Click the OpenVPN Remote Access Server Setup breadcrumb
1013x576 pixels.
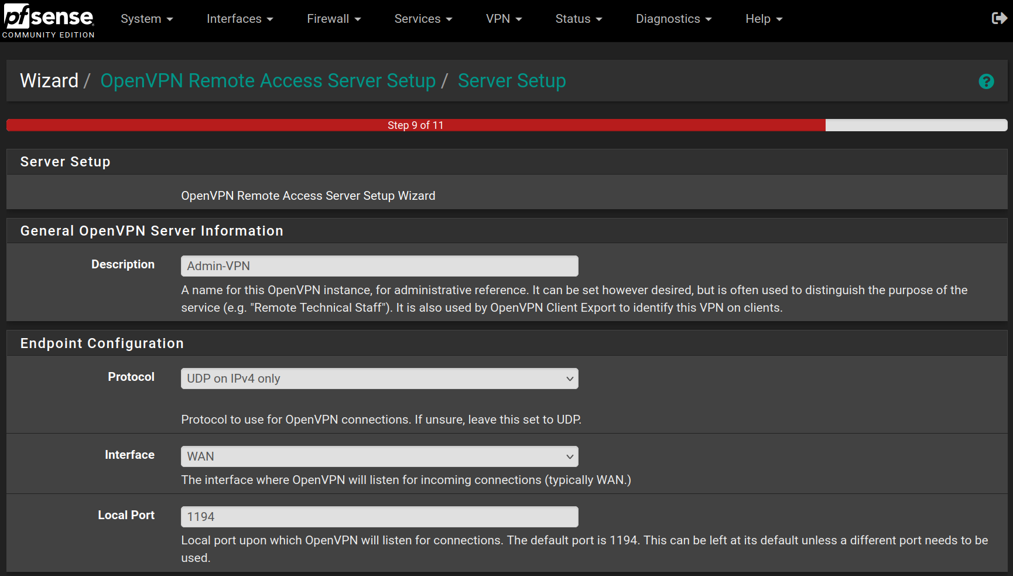click(x=268, y=81)
